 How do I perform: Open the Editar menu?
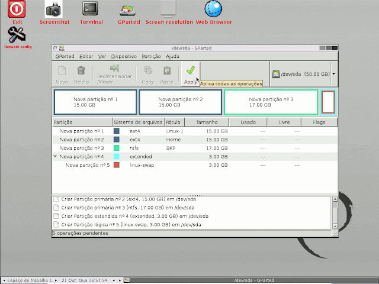pos(86,57)
